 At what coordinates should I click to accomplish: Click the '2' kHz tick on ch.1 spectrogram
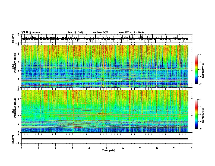(19, 79)
